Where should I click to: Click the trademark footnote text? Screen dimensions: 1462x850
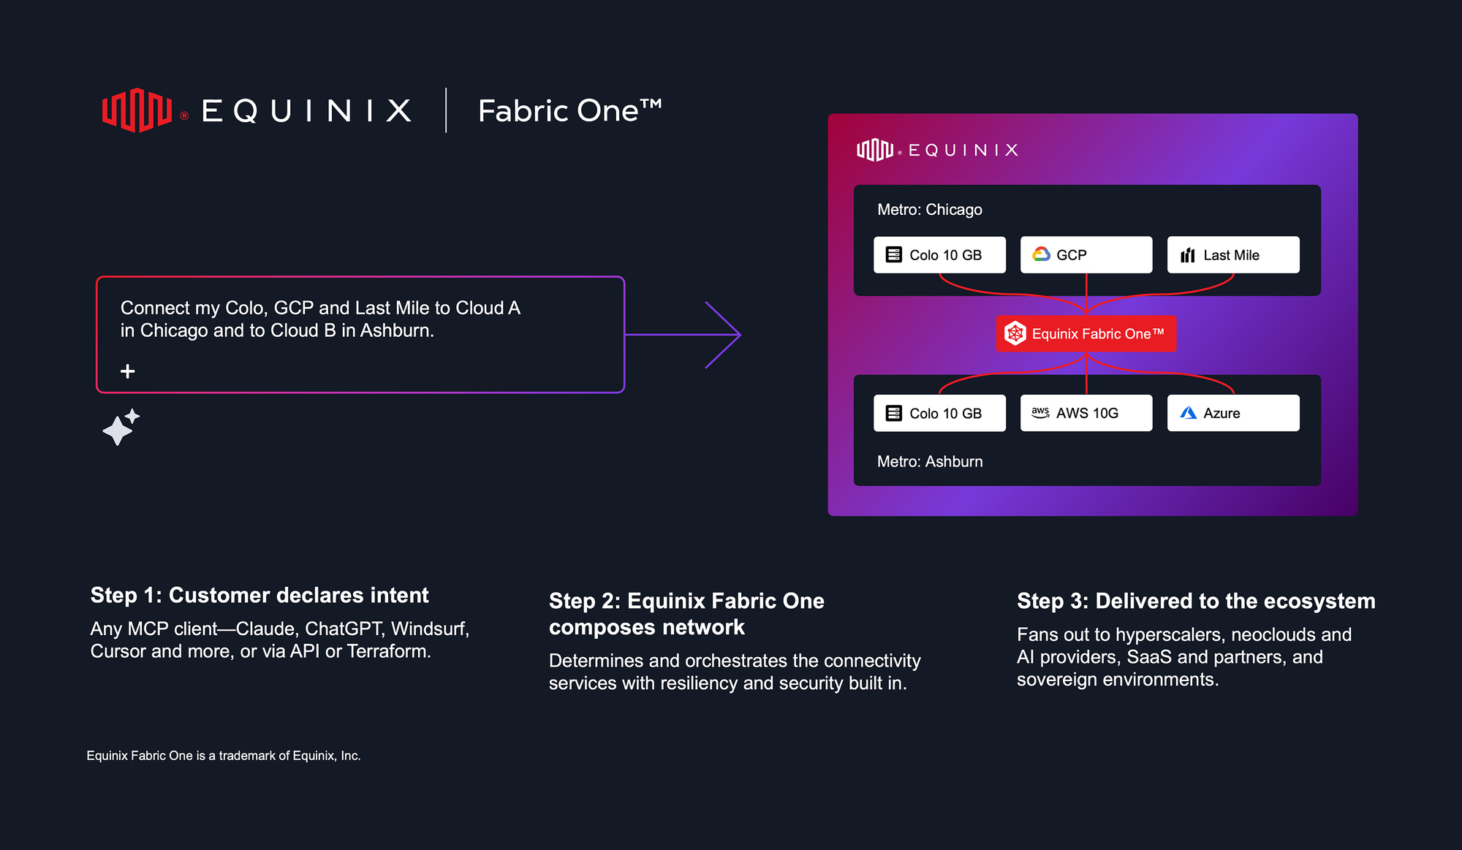224,756
